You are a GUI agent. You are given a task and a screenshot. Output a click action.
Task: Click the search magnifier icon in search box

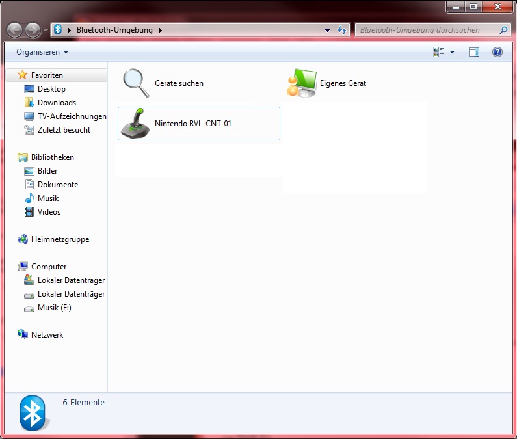[503, 30]
